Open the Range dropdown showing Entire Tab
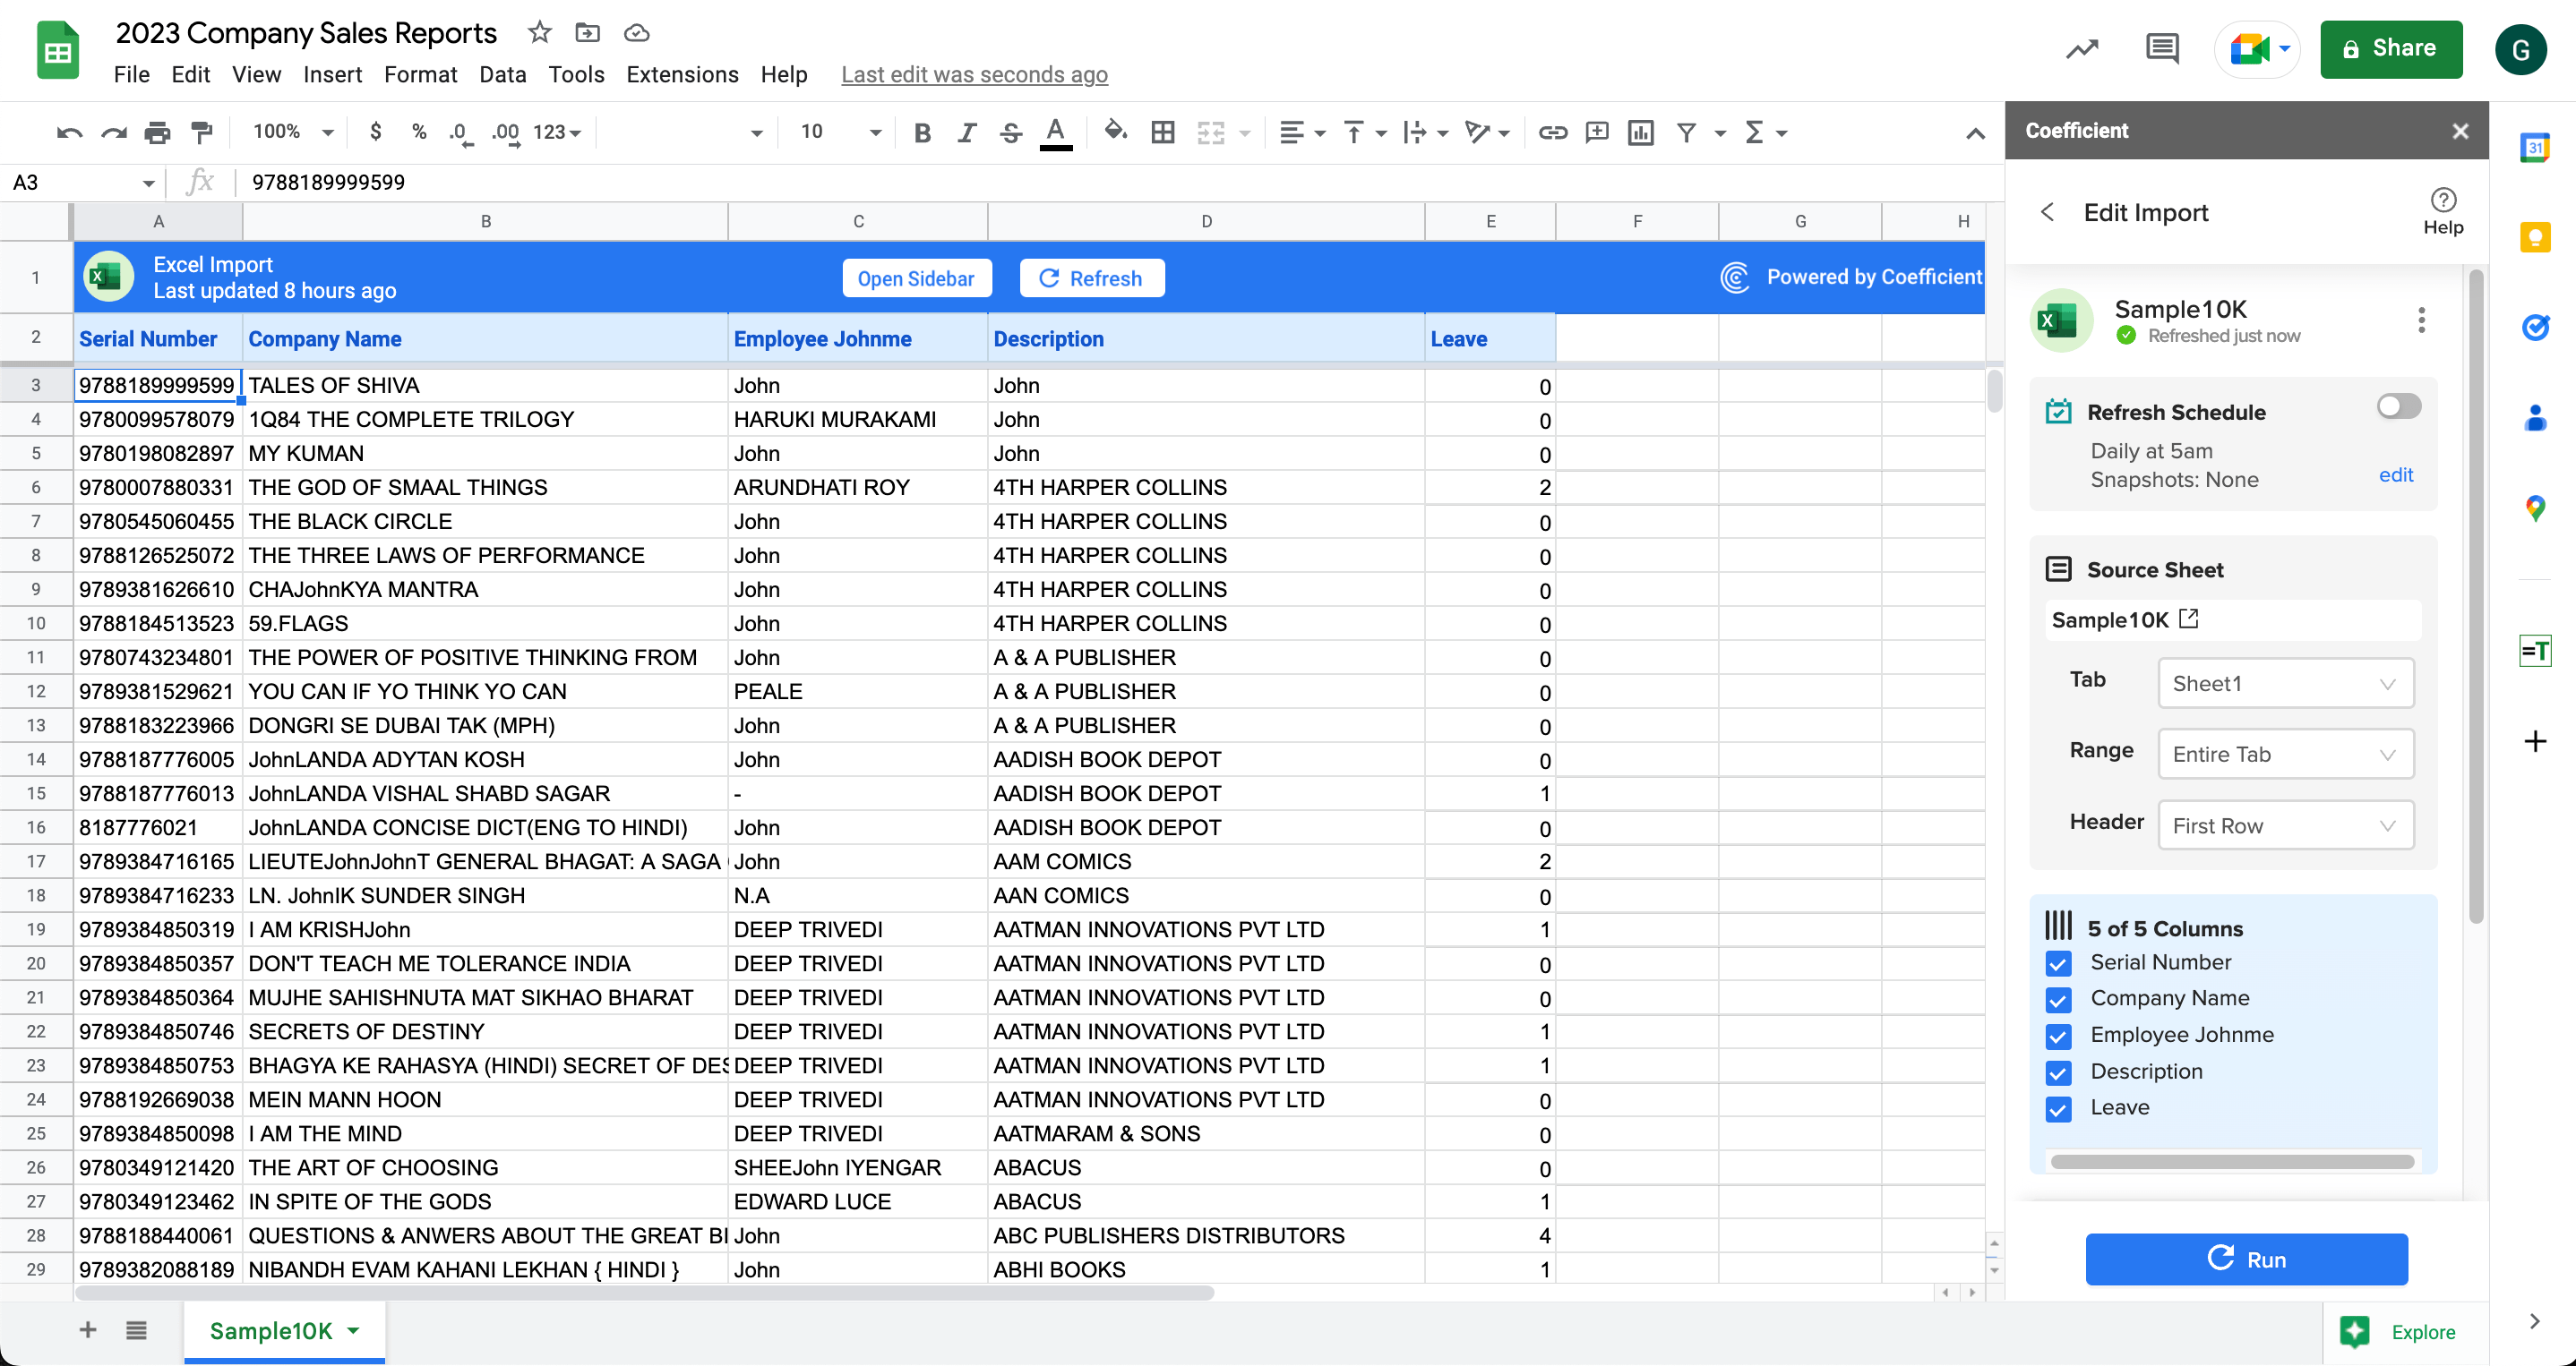The image size is (2576, 1366). pos(2285,755)
